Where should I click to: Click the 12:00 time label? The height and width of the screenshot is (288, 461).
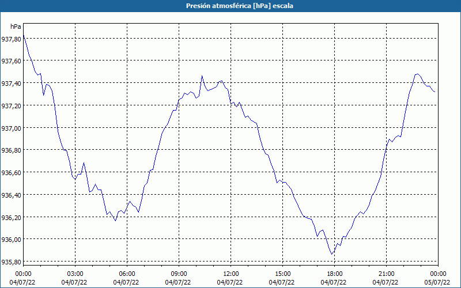pos(231,274)
